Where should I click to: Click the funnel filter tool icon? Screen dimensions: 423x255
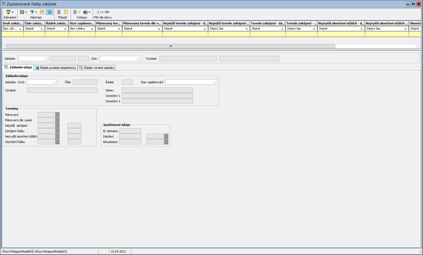tap(32, 12)
